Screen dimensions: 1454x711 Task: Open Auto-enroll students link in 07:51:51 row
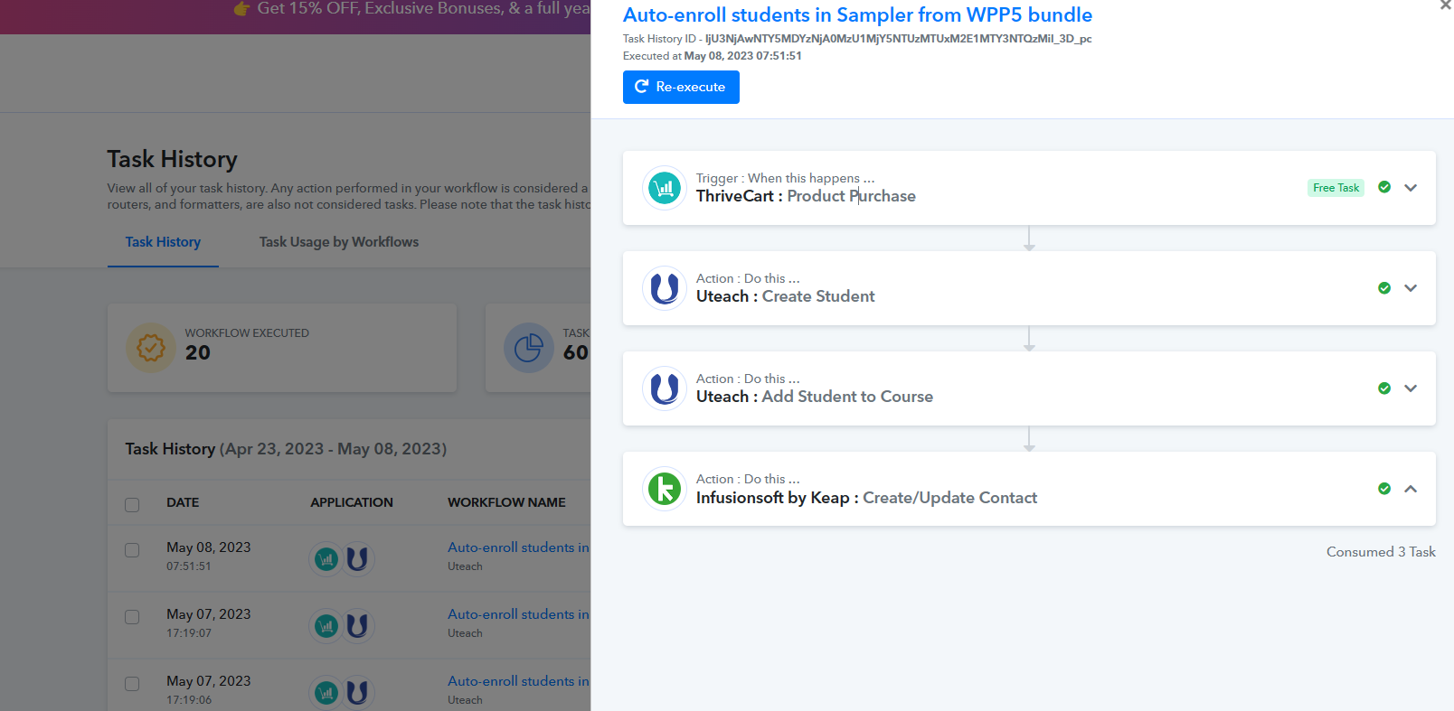tap(518, 547)
